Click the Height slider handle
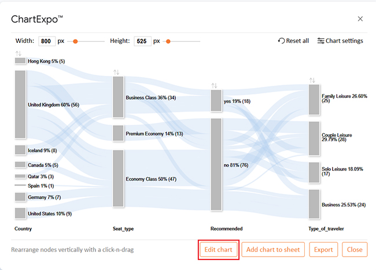 (168, 41)
